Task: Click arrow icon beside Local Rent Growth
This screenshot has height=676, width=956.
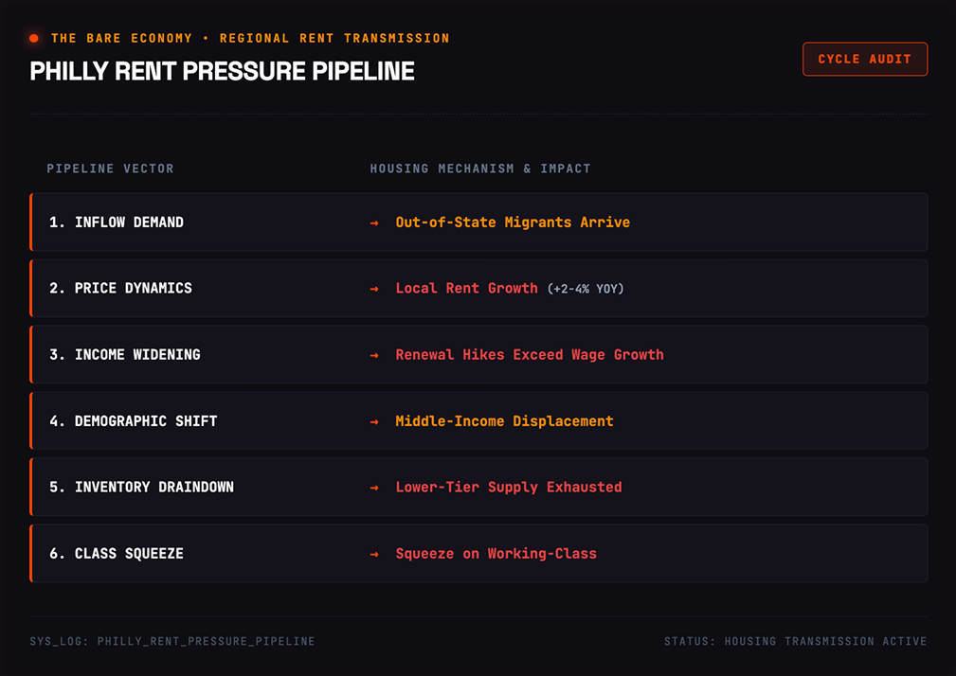Action: 374,289
